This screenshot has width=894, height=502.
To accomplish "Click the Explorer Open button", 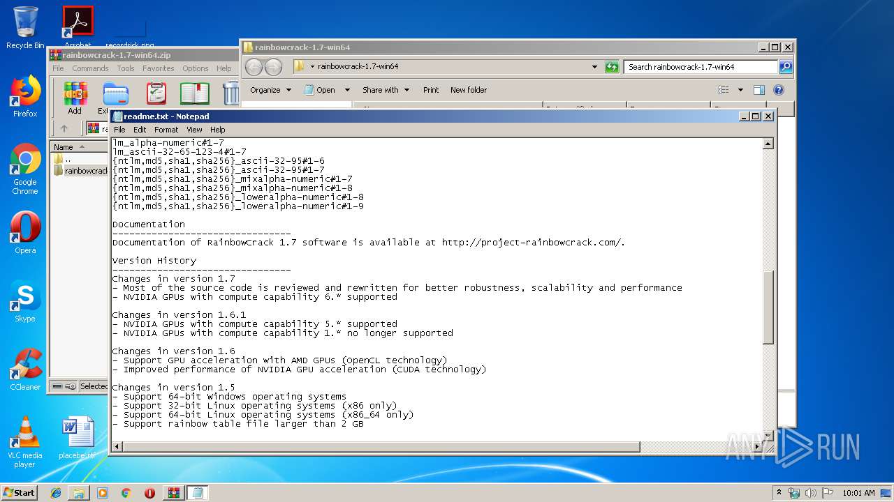I will (319, 90).
